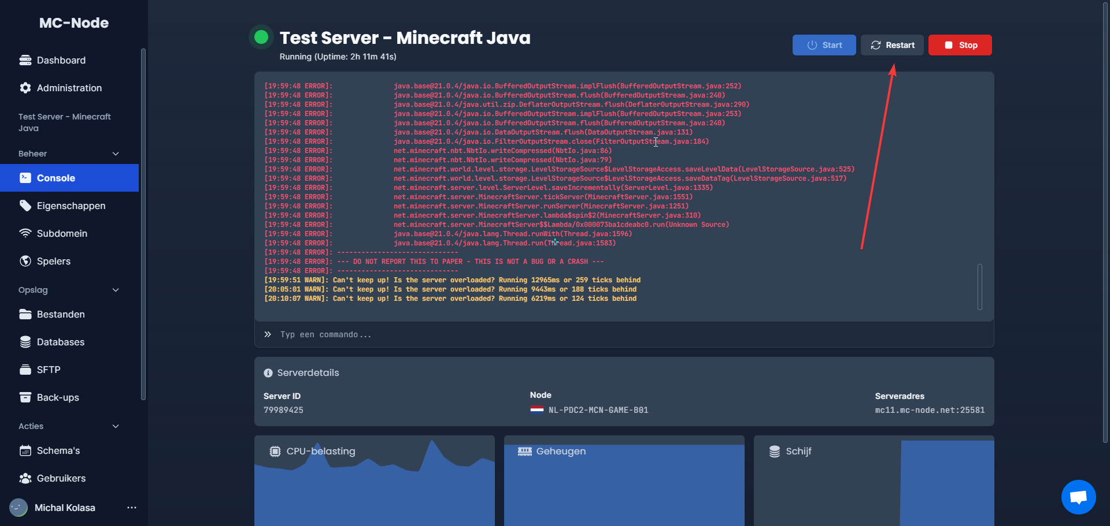Click the 'Test Server - Minecraft Java' sidebar label
This screenshot has width=1110, height=526.
(x=65, y=122)
